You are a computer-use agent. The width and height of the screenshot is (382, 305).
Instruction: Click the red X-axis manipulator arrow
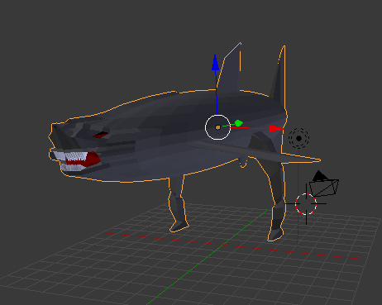275,129
